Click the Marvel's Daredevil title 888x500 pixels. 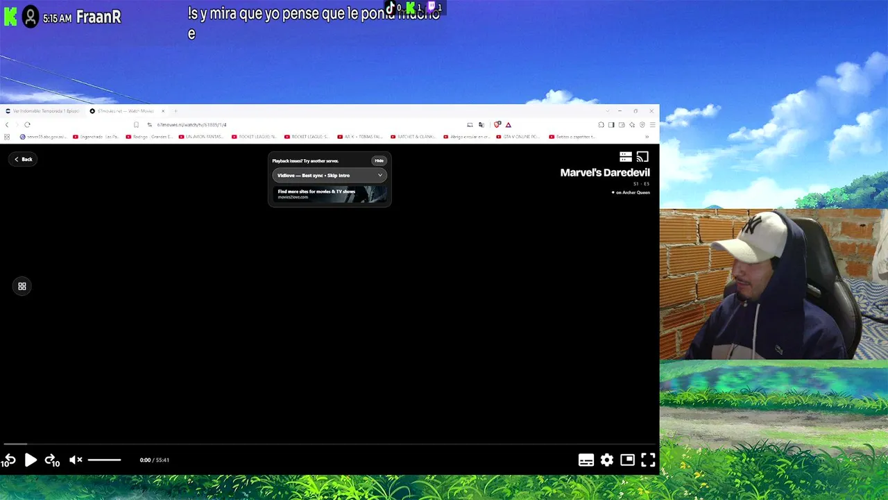coord(605,173)
